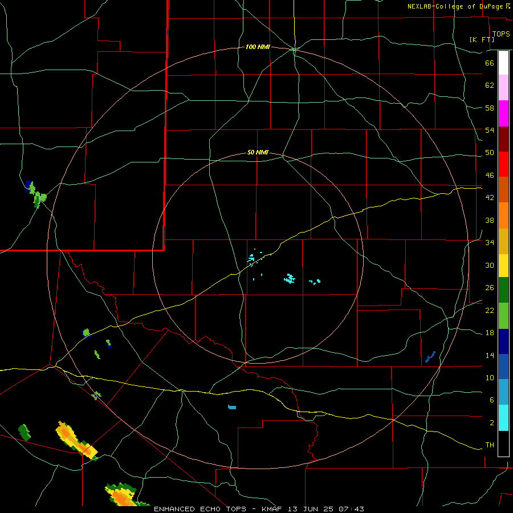The height and width of the screenshot is (513, 513).
Task: Click the '42' legend value
Action: 490,198
